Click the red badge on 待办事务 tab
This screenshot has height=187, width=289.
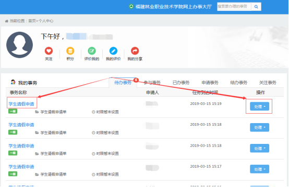point(136,80)
